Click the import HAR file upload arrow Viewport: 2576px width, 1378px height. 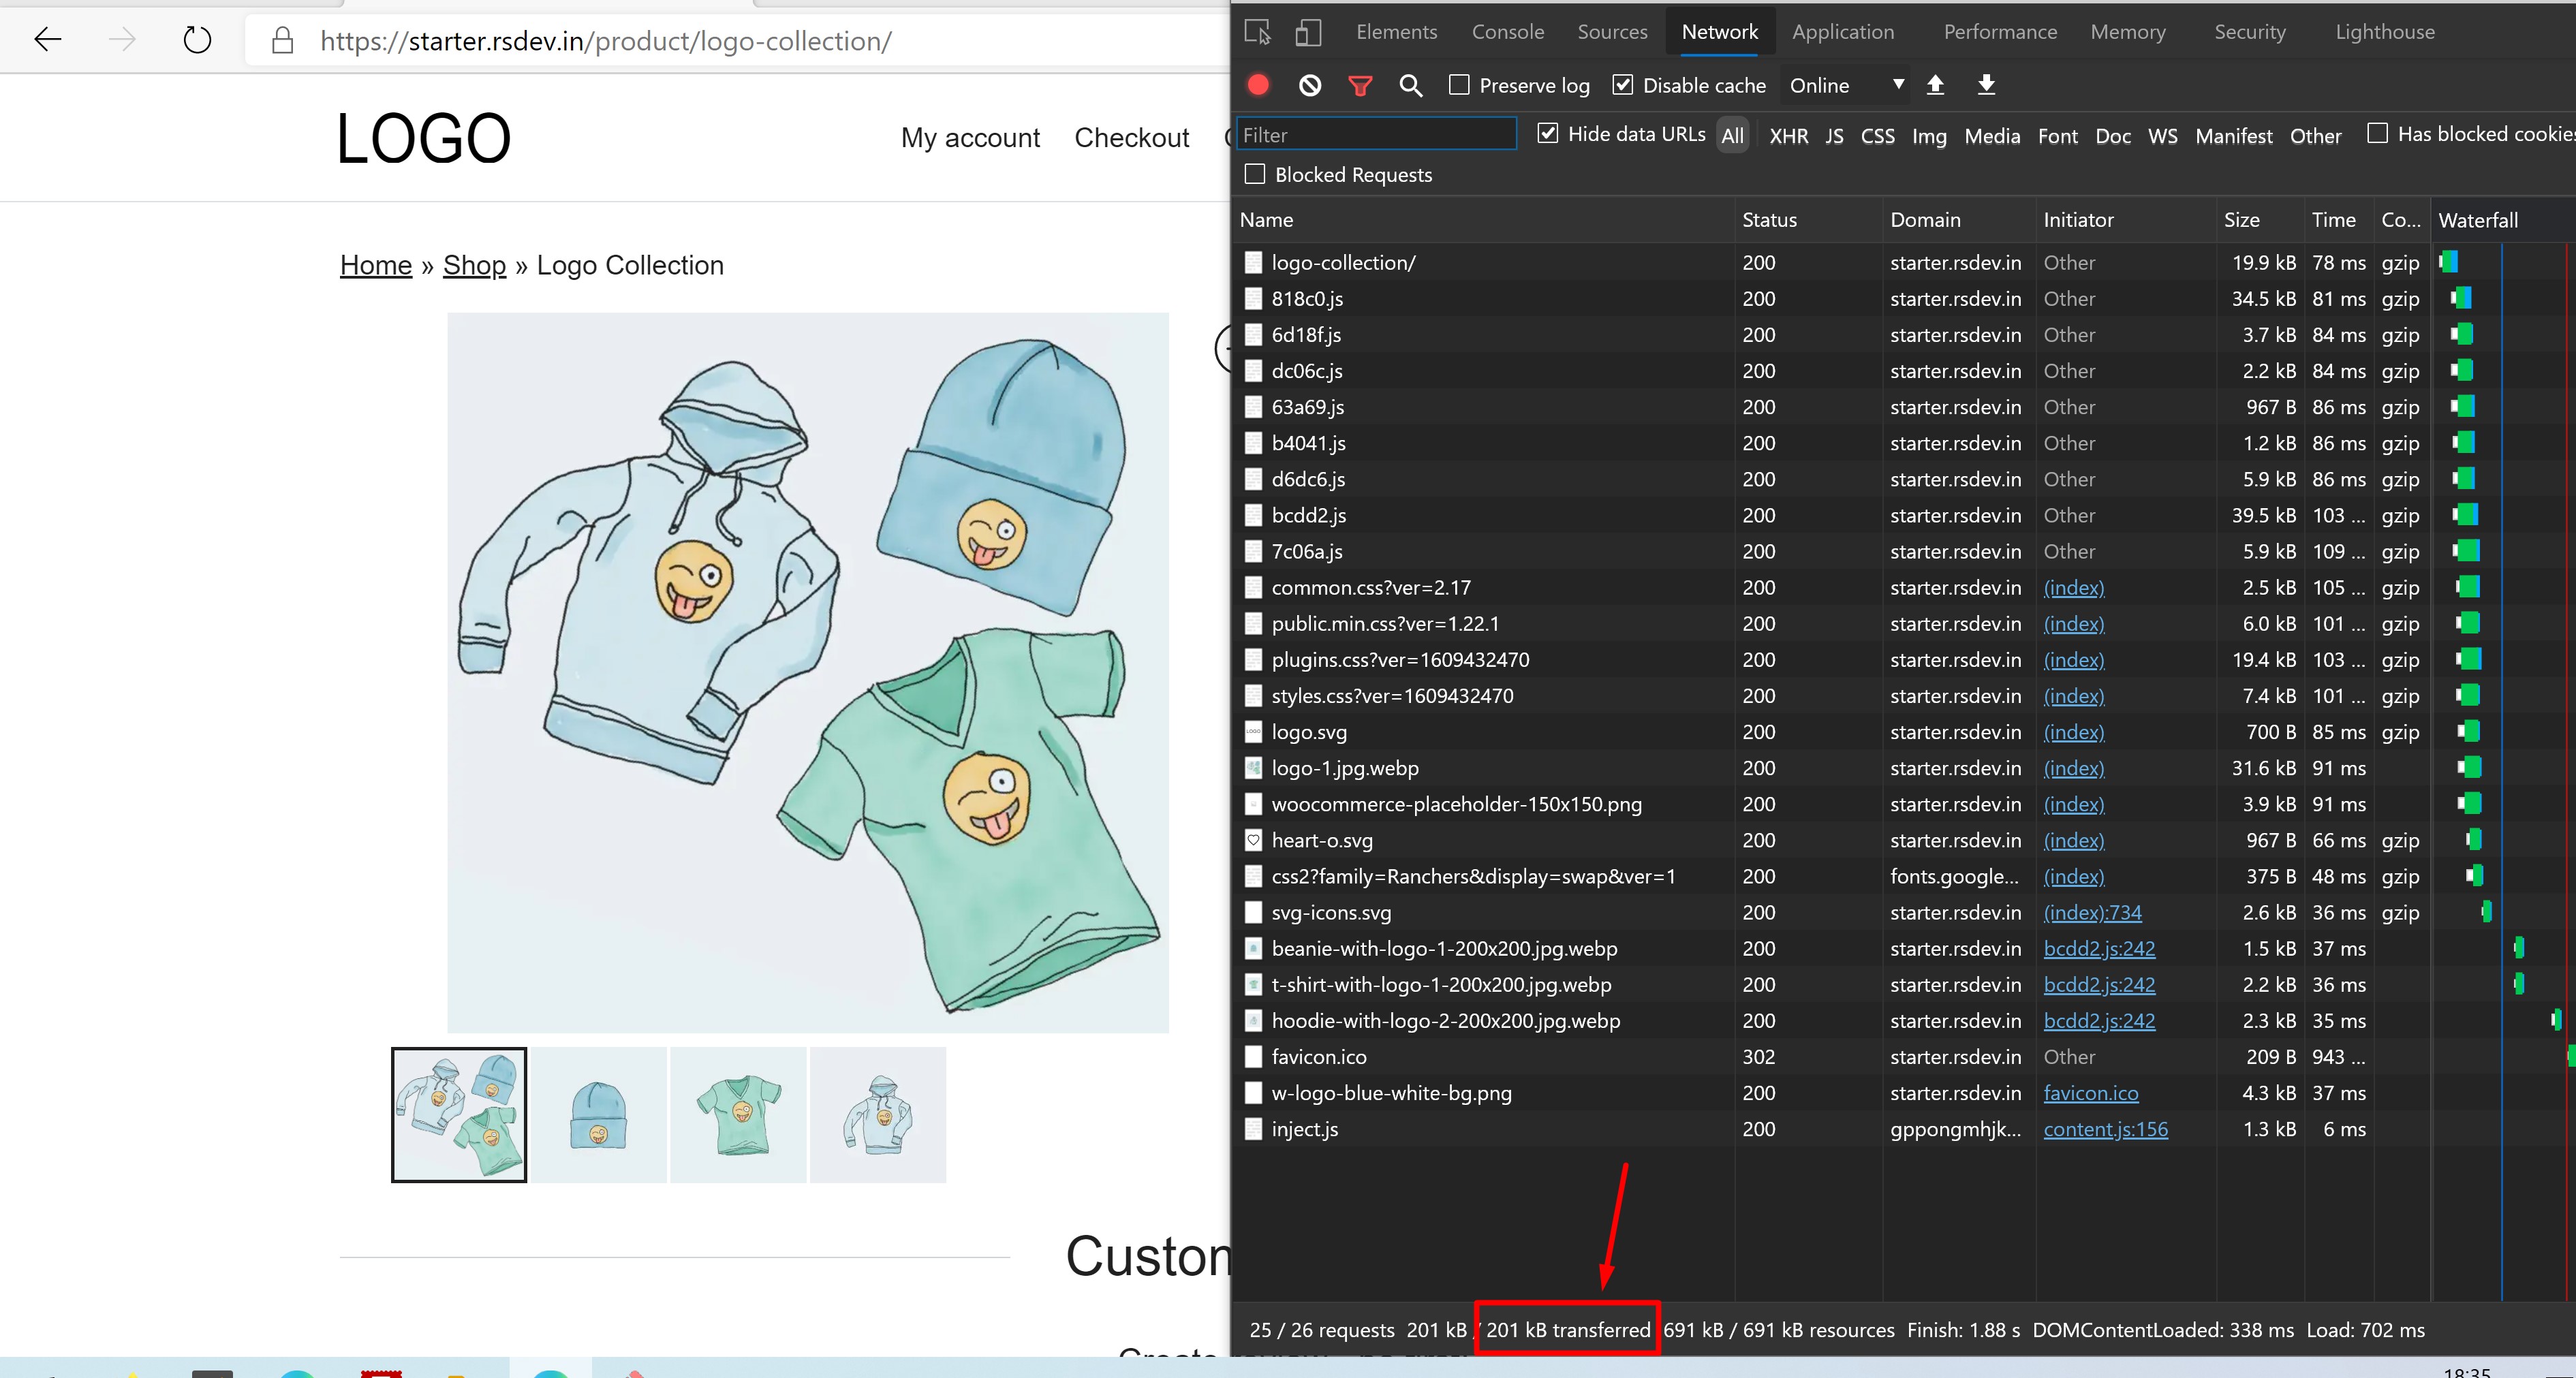click(1935, 85)
